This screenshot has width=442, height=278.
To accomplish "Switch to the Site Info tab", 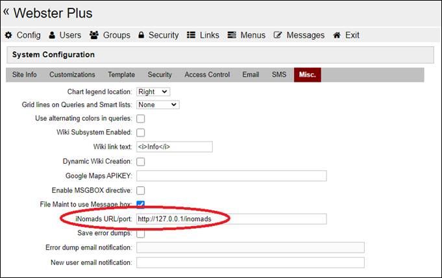I will pos(25,75).
